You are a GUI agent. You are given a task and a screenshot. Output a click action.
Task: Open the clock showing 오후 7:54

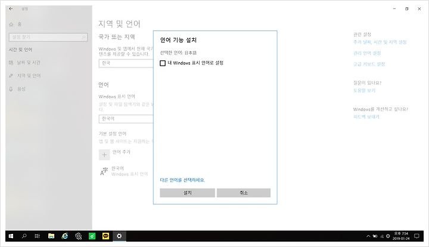click(401, 236)
